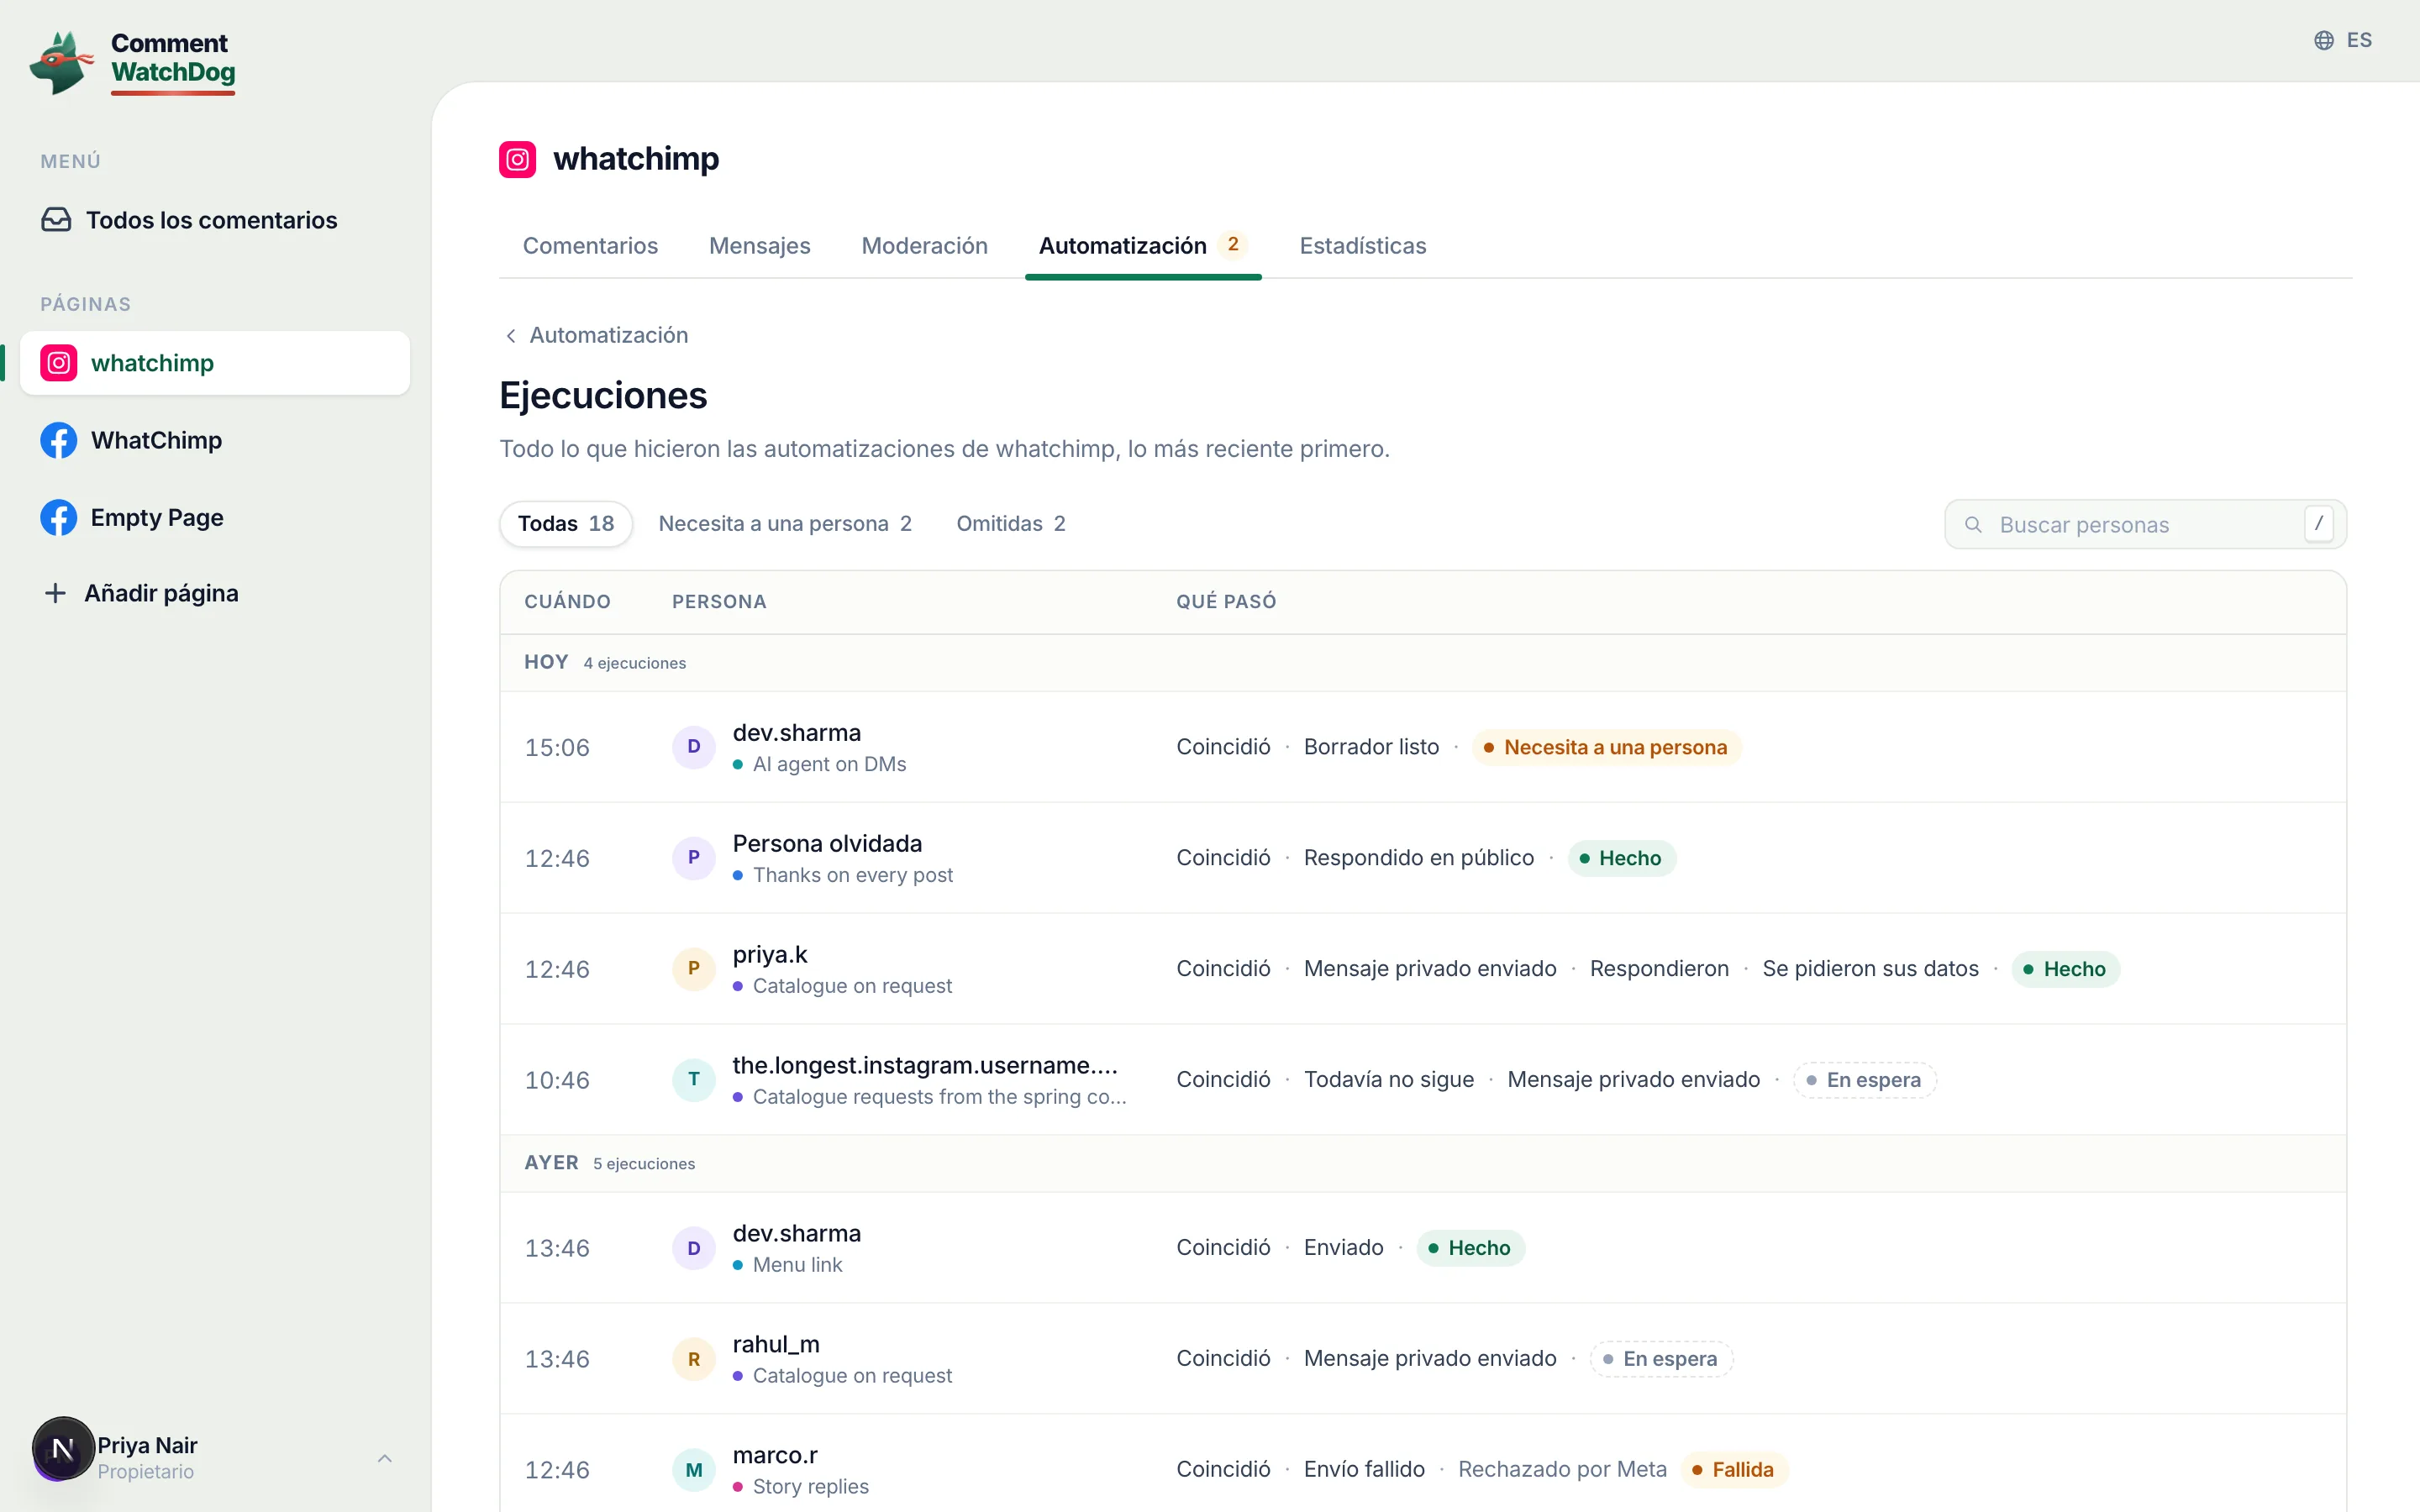Click the plus icon for Añadir página
2420x1512 pixels.
56,593
